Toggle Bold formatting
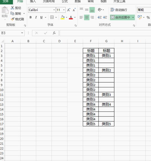Viewport: 151px width, 161px height. pos(30,17)
